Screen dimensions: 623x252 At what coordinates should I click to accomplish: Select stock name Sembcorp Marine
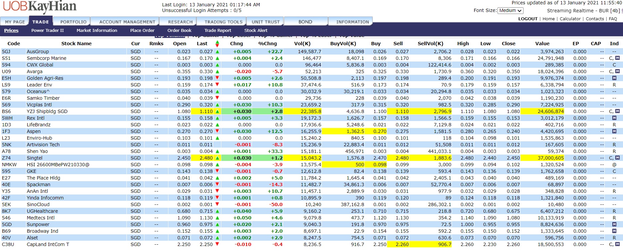click(x=47, y=58)
